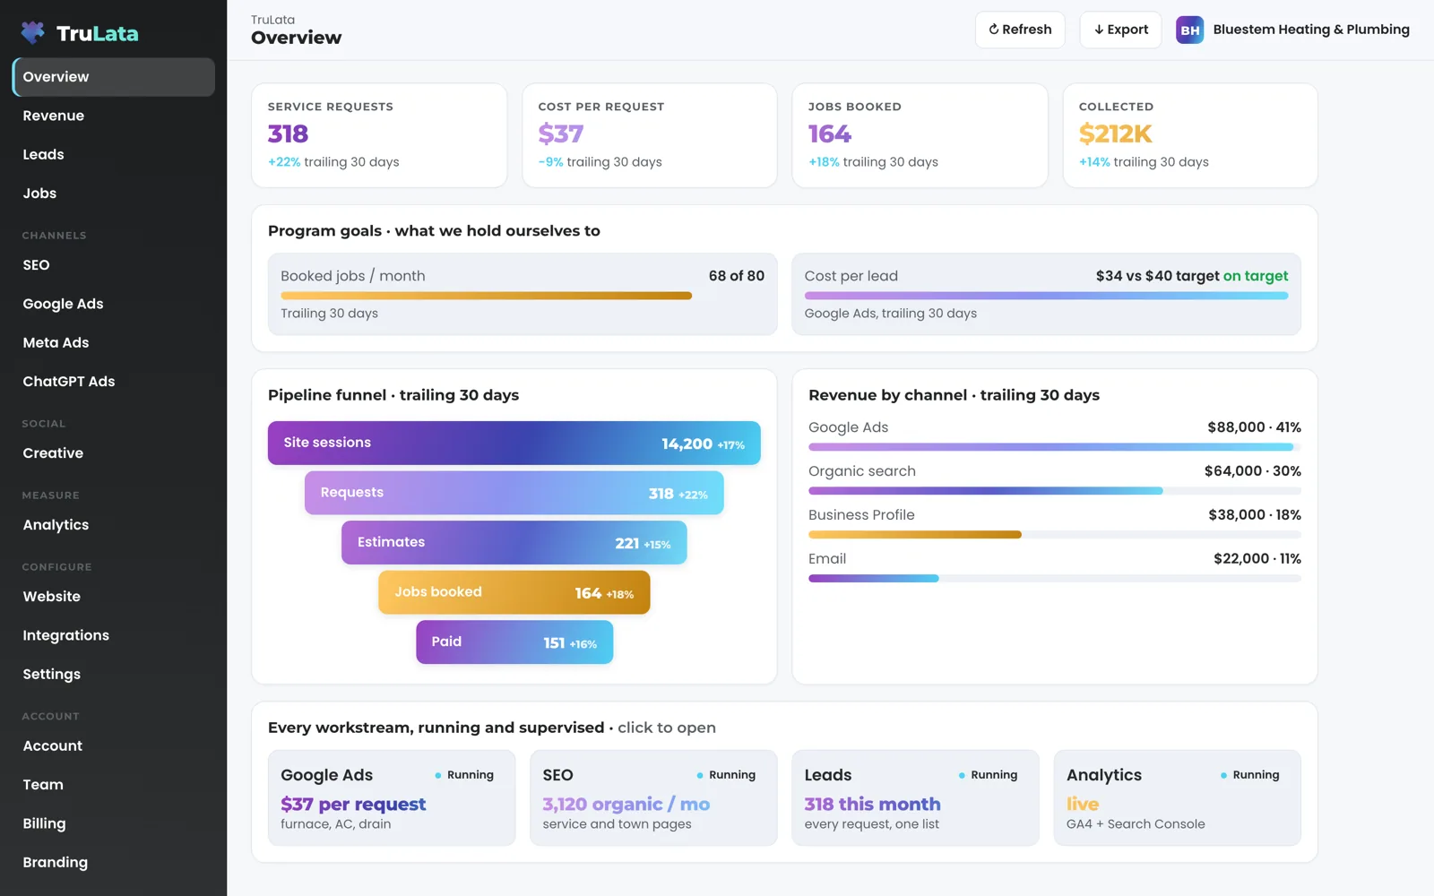This screenshot has height=896, width=1434.
Task: Open the Jobs section
Action: point(114,193)
